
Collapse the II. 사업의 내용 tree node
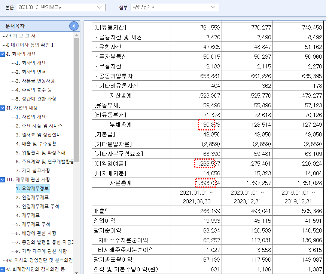(x=2, y=108)
